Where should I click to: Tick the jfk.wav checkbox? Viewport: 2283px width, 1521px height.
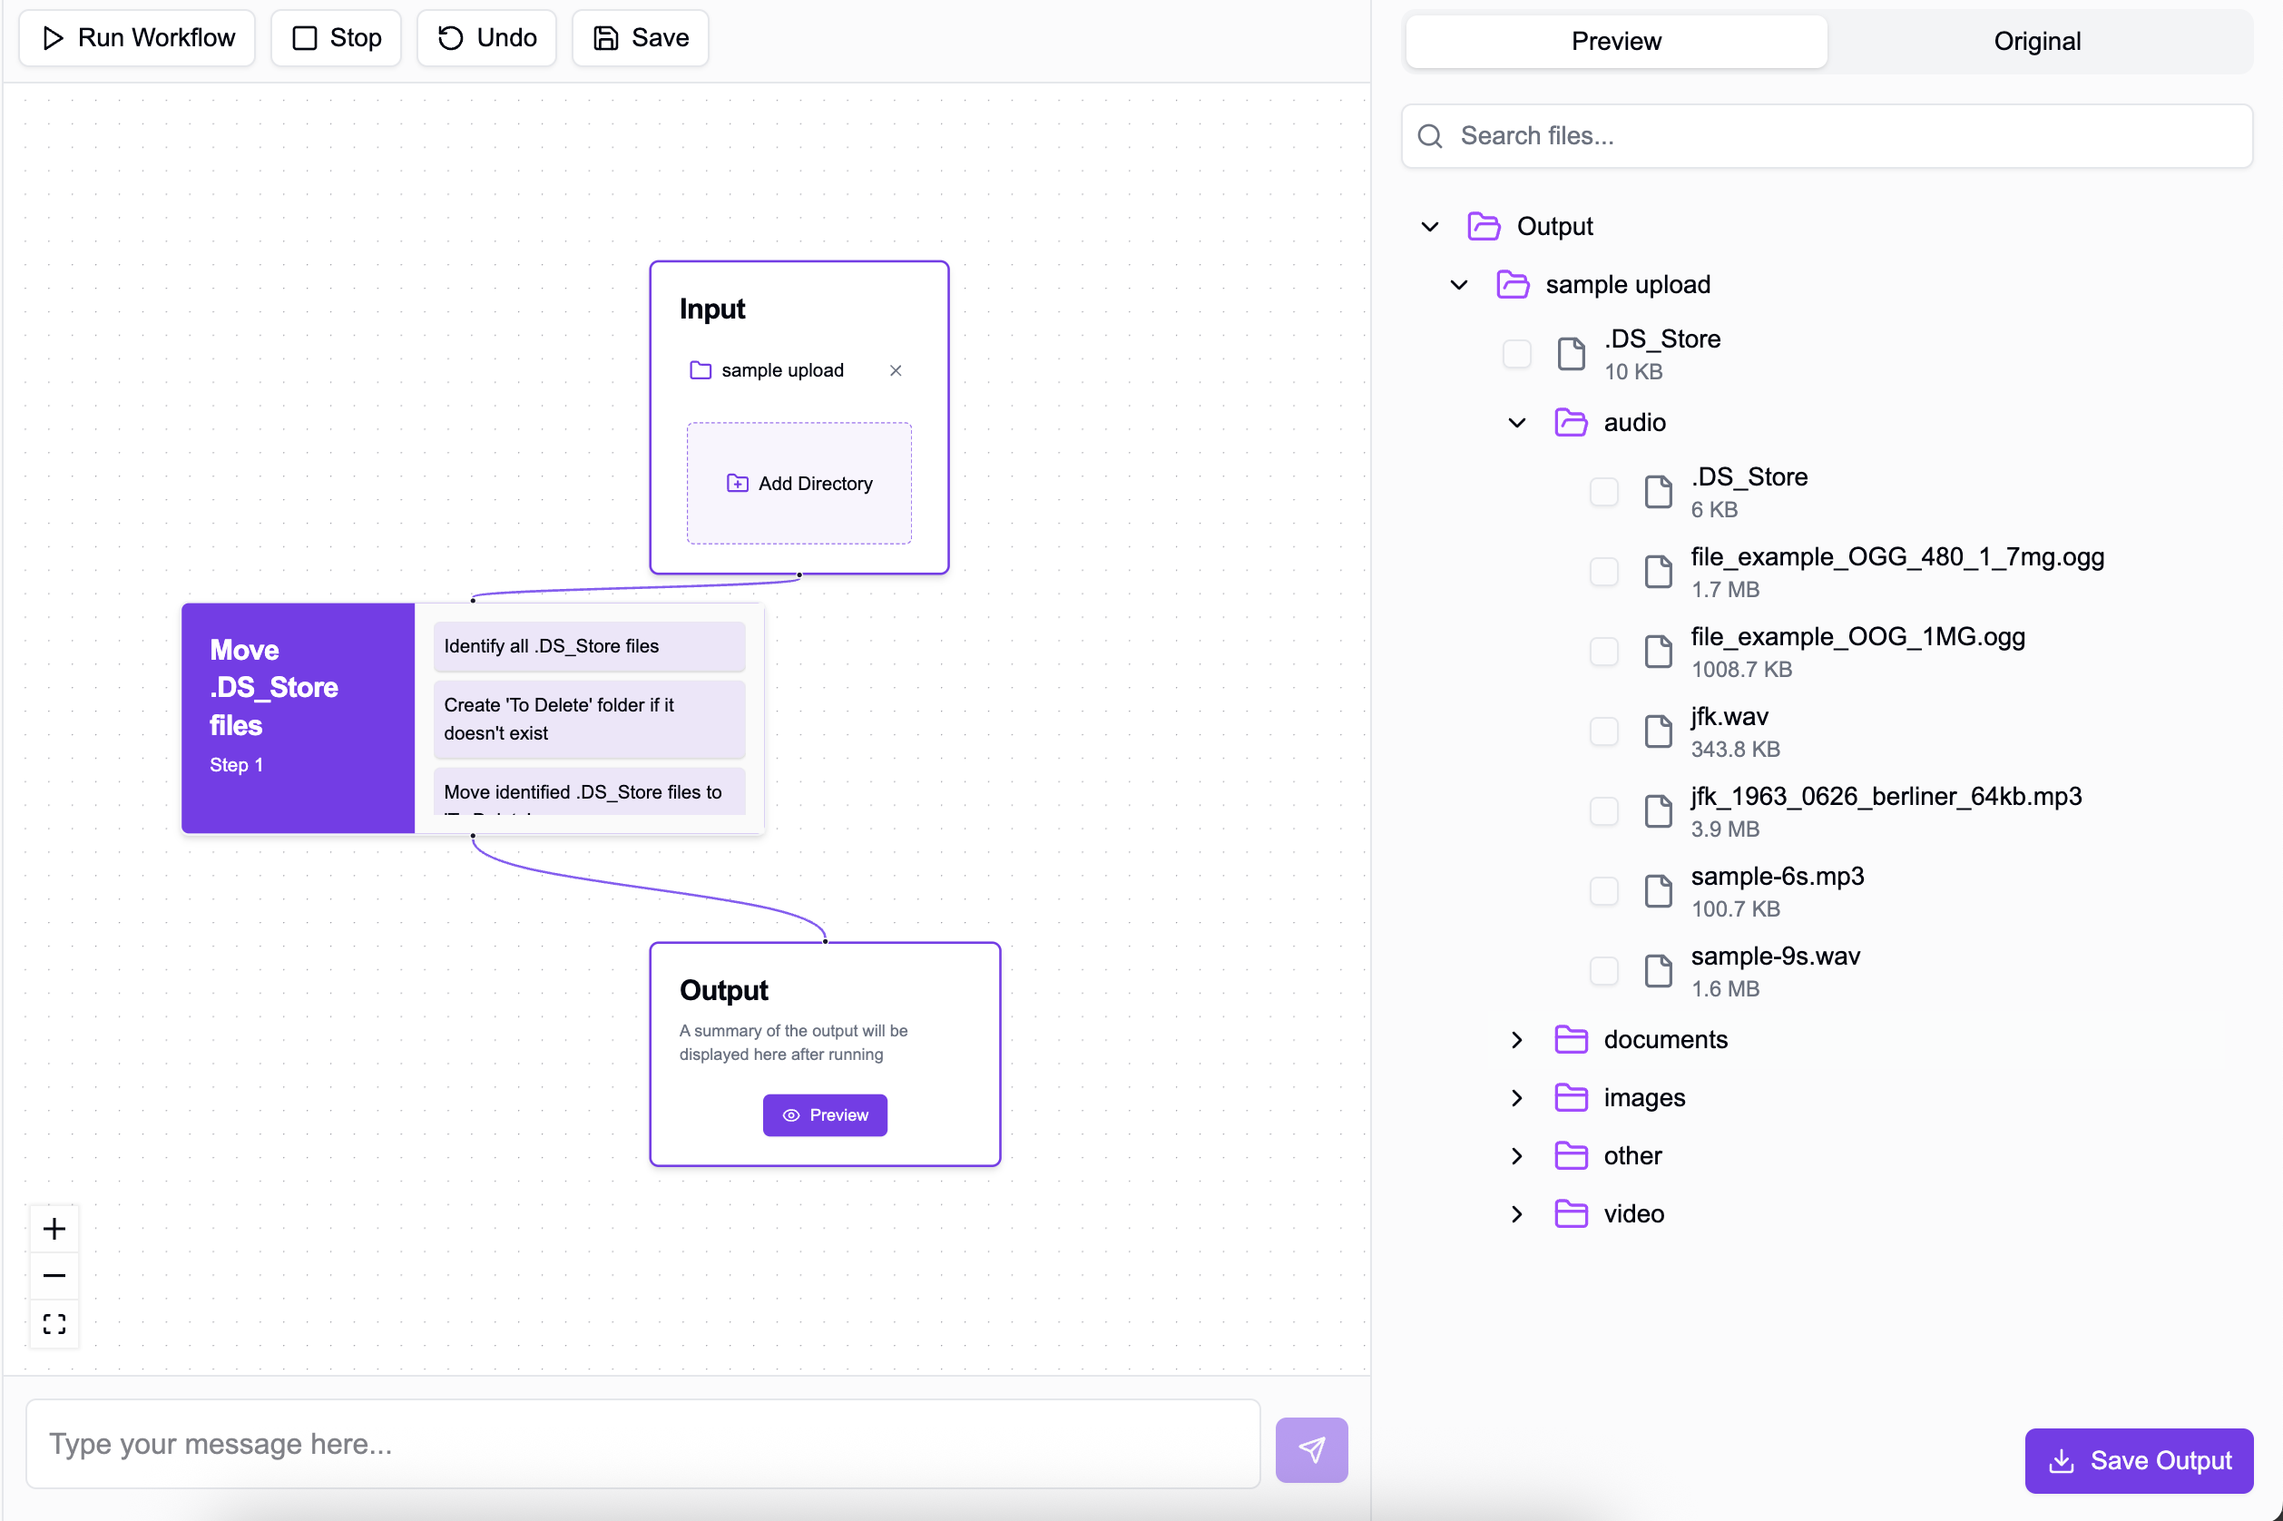1604,731
